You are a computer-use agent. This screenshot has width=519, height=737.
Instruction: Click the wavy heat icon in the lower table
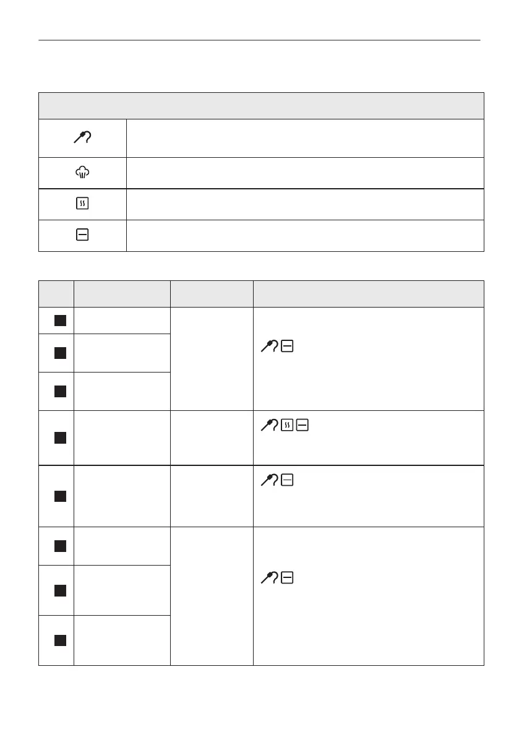288,425
